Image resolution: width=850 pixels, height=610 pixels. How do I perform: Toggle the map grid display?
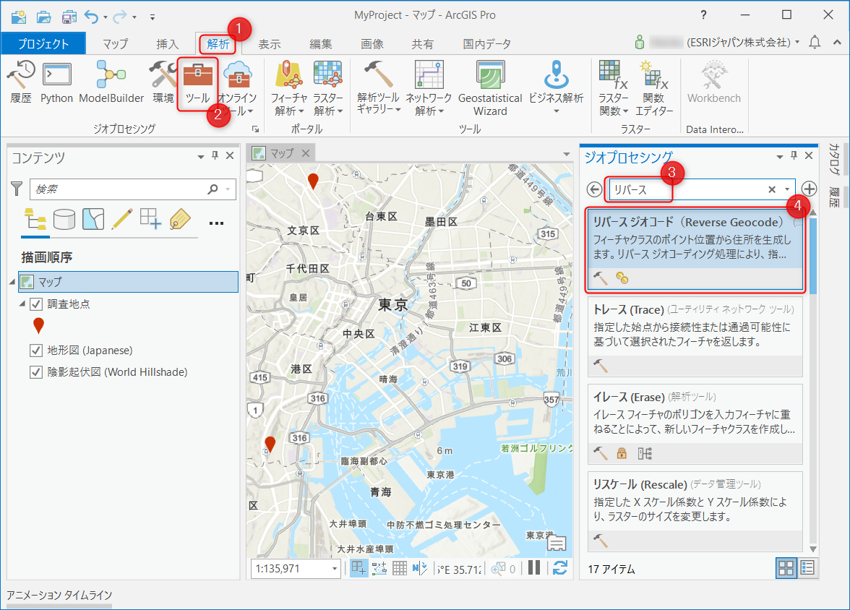(400, 567)
